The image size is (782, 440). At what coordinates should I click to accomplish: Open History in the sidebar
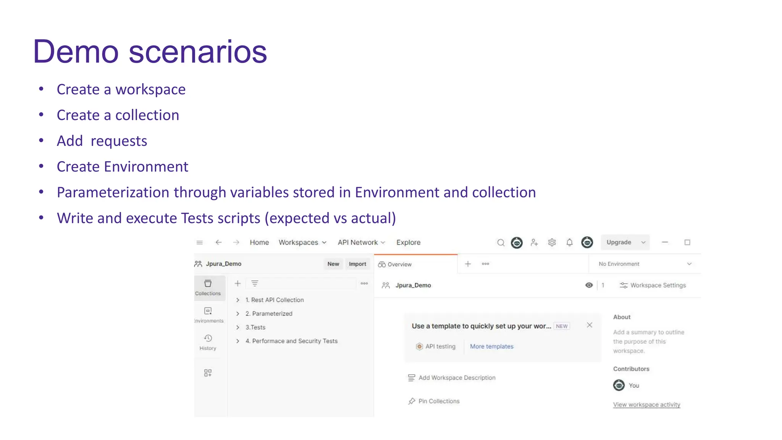(208, 343)
